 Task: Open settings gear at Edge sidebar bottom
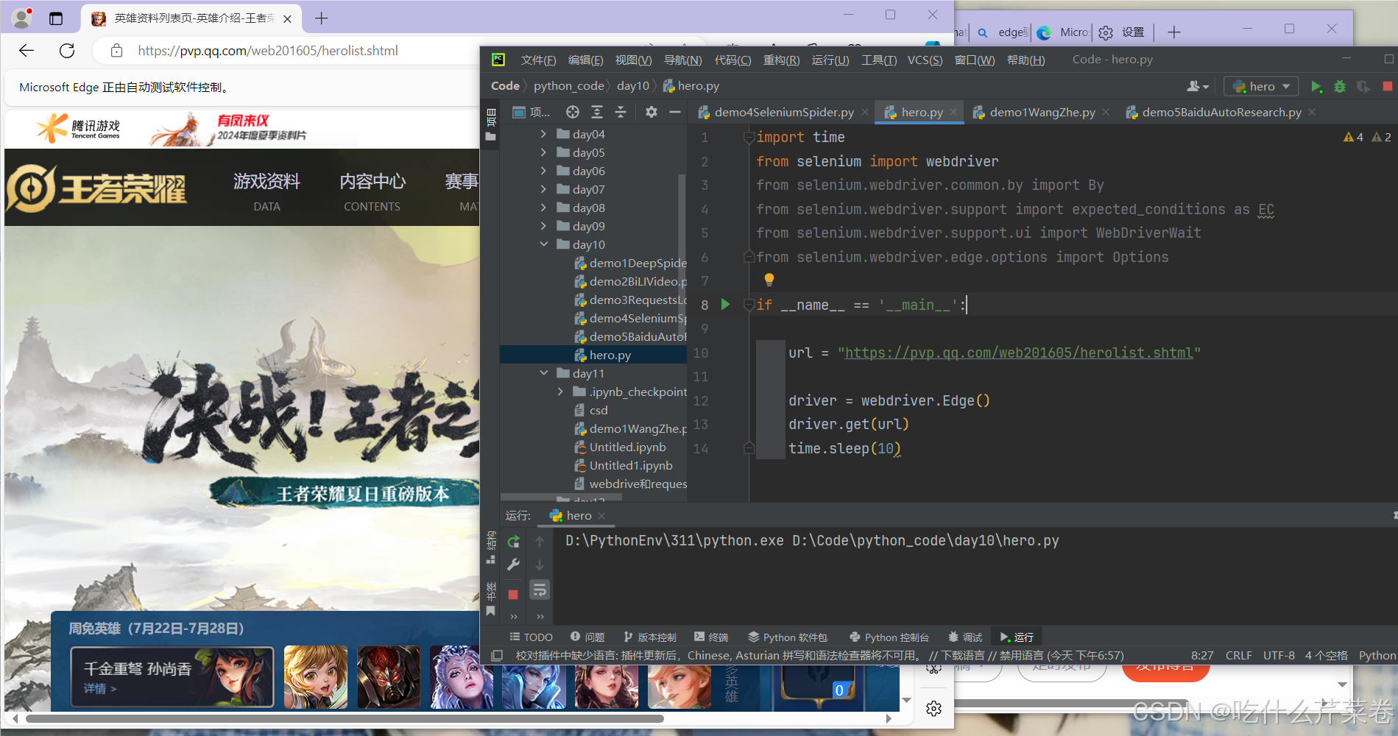[x=934, y=708]
